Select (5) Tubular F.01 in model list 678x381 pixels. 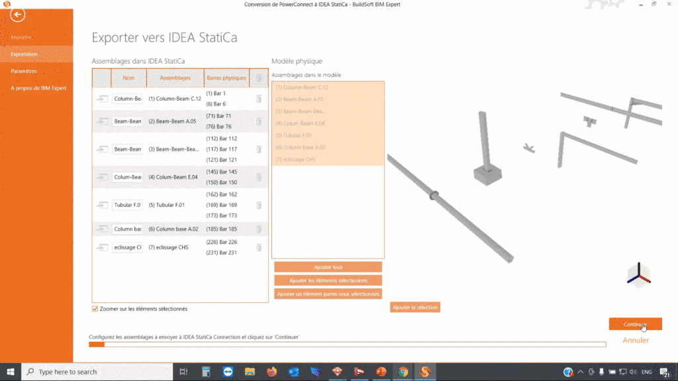click(328, 136)
